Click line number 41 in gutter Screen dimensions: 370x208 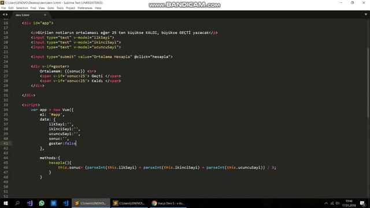click(6, 143)
